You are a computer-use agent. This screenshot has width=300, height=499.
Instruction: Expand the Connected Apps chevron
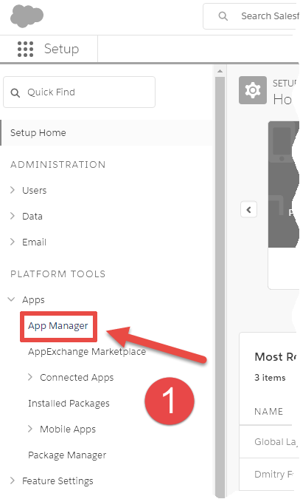pyautogui.click(x=30, y=377)
